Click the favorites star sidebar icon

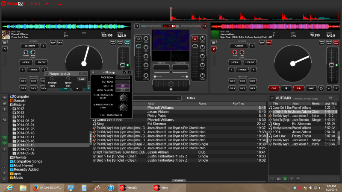point(4,98)
